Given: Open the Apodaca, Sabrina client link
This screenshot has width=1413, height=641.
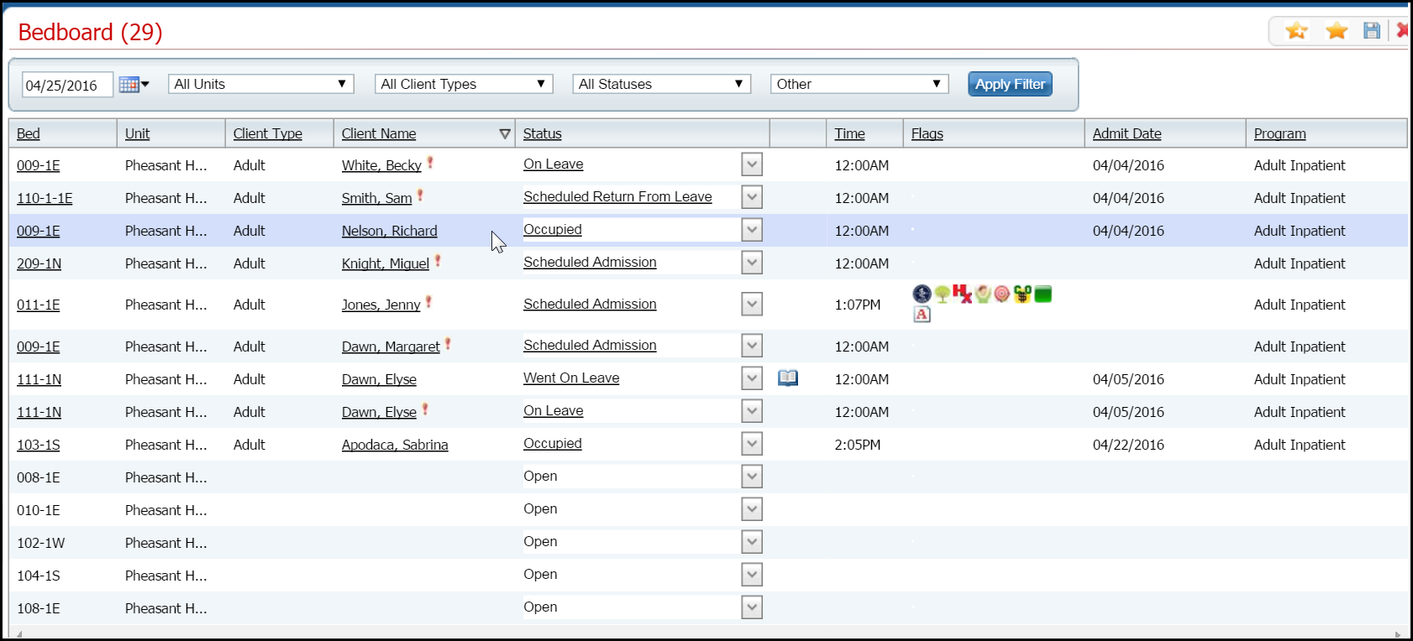Looking at the screenshot, I should [395, 445].
